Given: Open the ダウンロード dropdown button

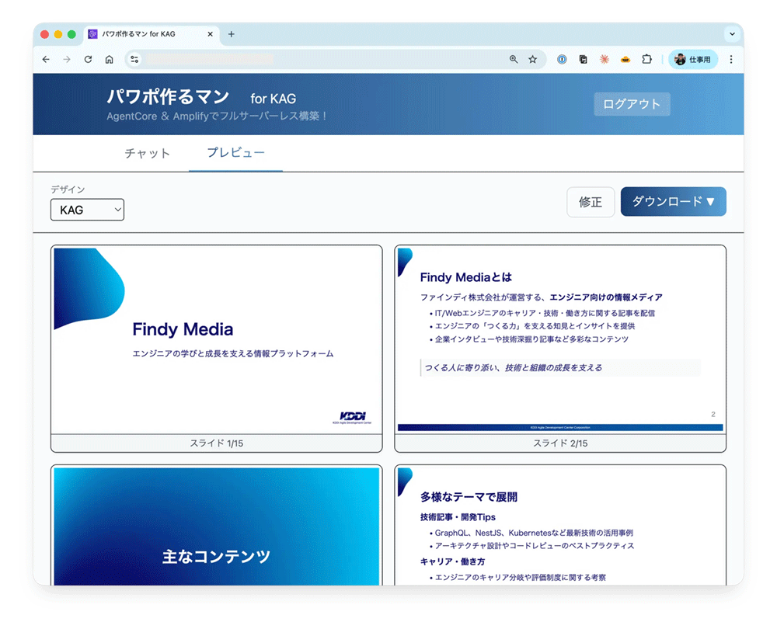Looking at the screenshot, I should point(673,202).
